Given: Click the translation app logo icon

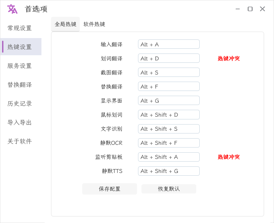Looking at the screenshot, I should click(12, 9).
